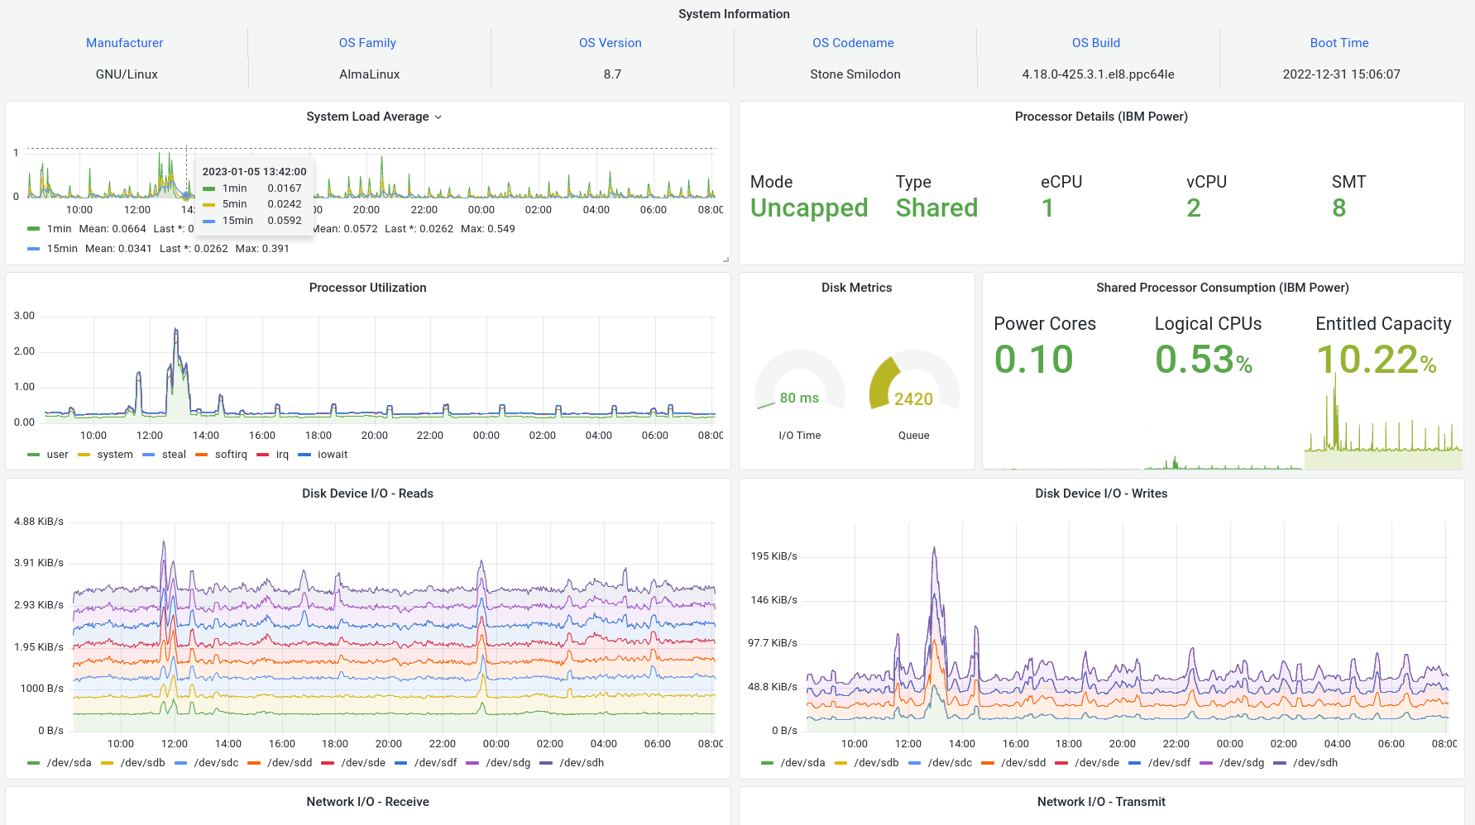Image resolution: width=1475 pixels, height=825 pixels.
Task: Click the vCPU value 2
Action: coord(1194,208)
